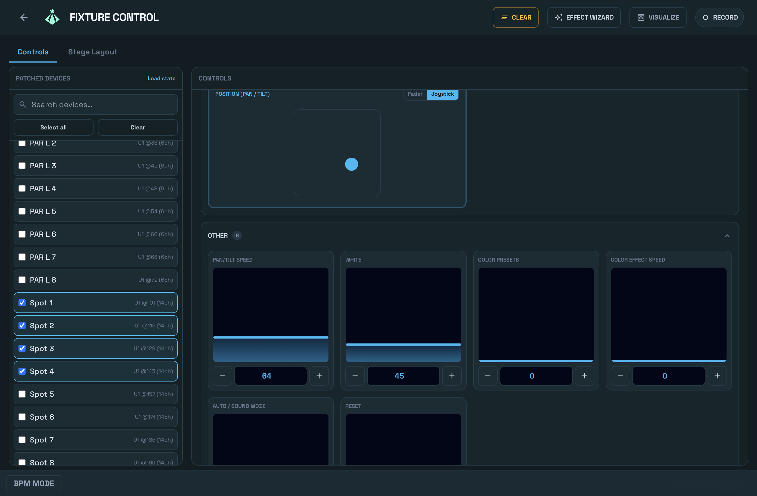Uncheck the Spot 1 checkbox
757x496 pixels.
[22, 303]
